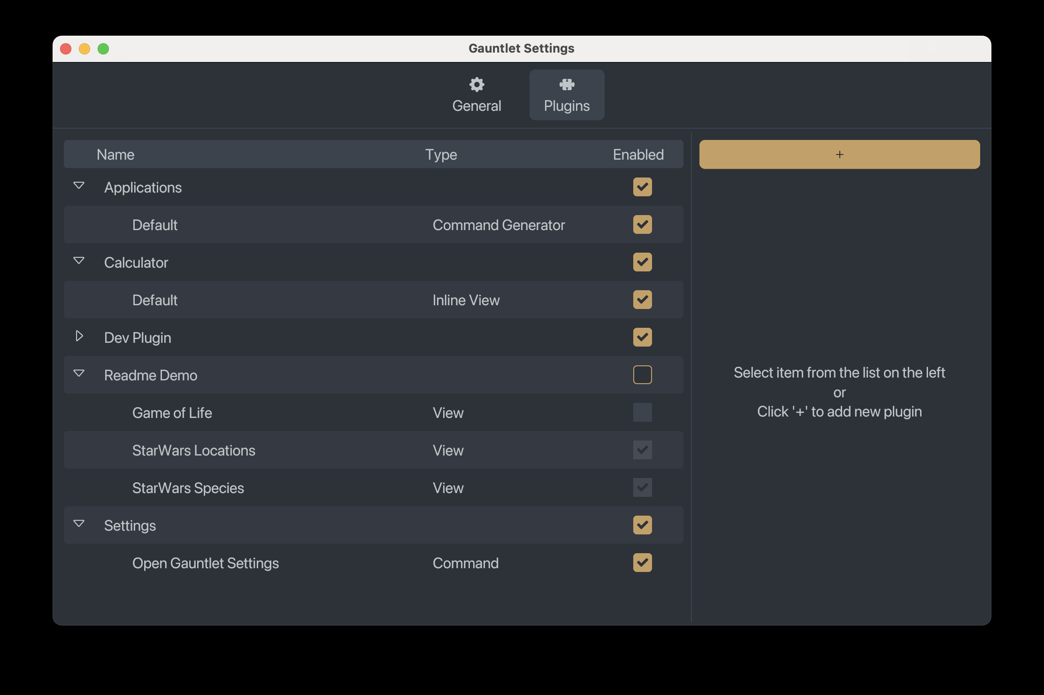Collapse the Calculator plugin group

tap(79, 261)
